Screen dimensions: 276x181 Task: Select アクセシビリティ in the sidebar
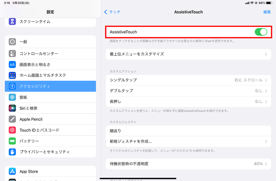[x=50, y=86]
